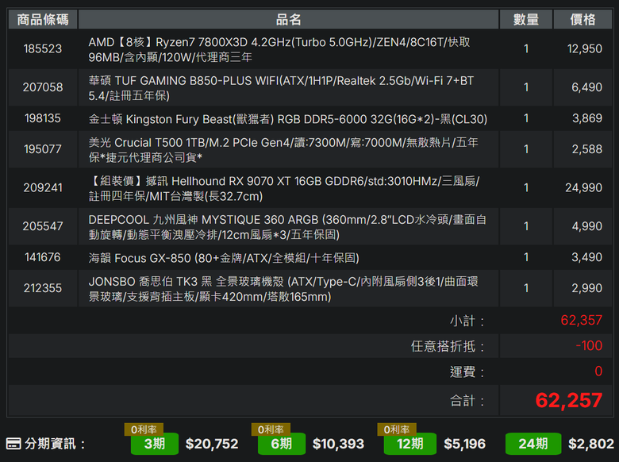
Task: Click the AMD Ryzen7 7800X3D product name
Action: click(x=279, y=50)
